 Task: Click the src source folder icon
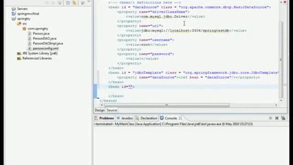[x=19, y=23]
